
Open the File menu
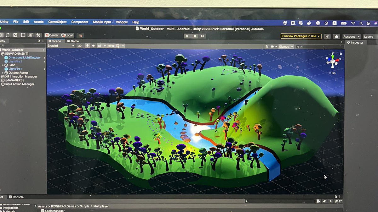pos(16,22)
